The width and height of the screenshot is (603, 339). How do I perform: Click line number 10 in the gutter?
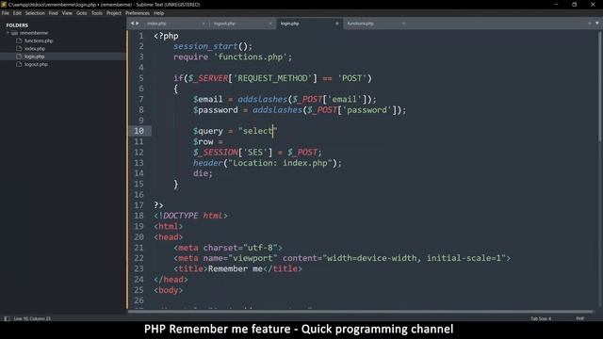tap(139, 131)
